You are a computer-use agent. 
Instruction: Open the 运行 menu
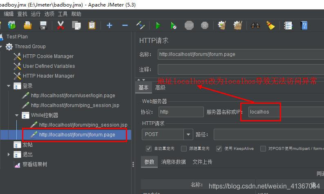(x=36, y=14)
